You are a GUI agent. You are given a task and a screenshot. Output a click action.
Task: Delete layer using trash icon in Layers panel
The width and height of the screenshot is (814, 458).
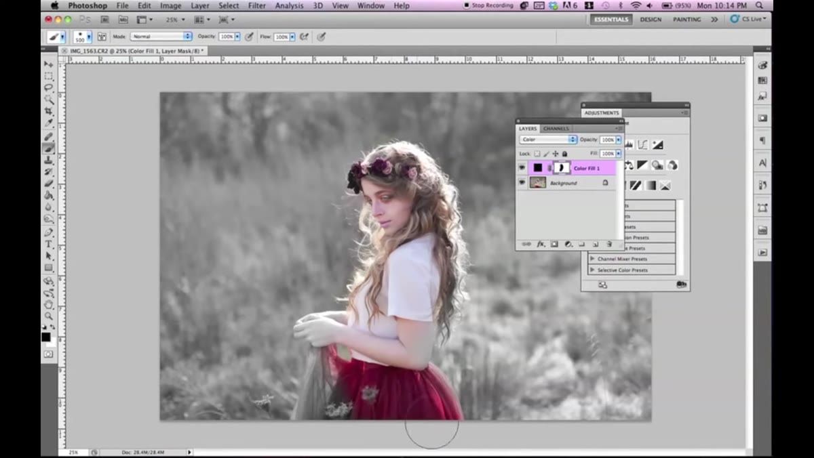pos(609,244)
